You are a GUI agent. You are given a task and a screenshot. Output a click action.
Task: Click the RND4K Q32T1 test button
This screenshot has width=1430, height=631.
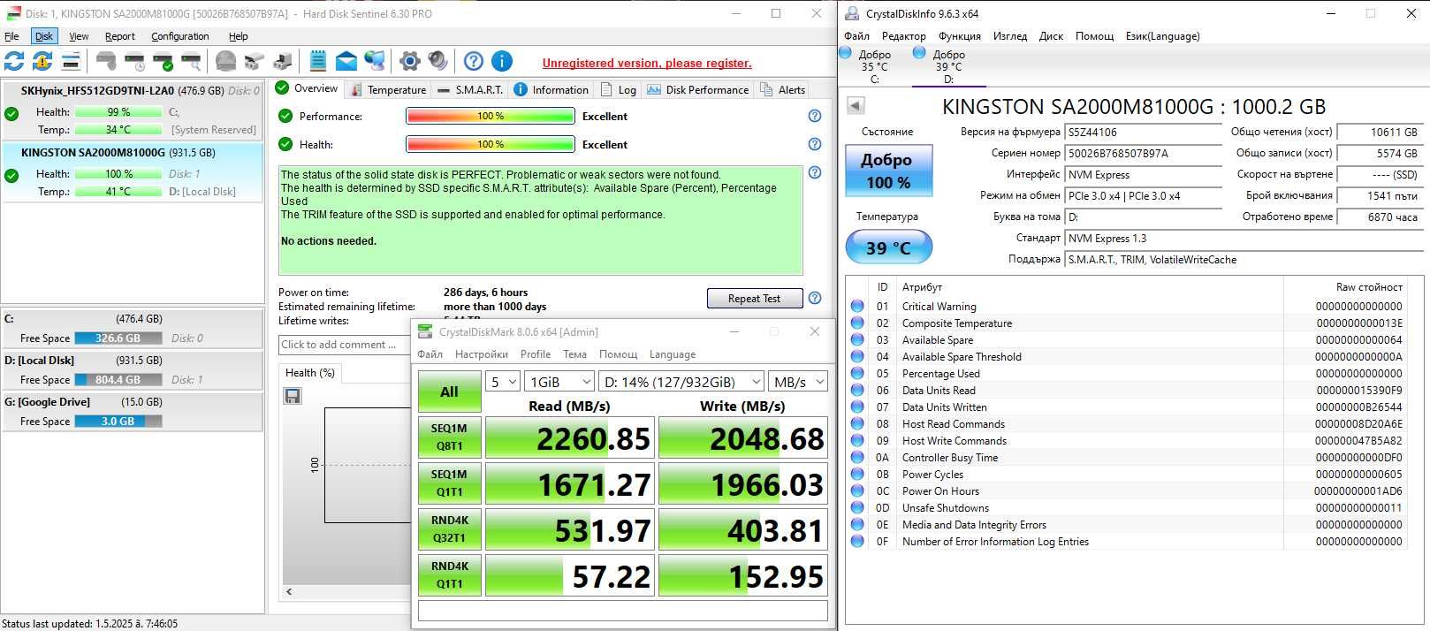click(450, 528)
